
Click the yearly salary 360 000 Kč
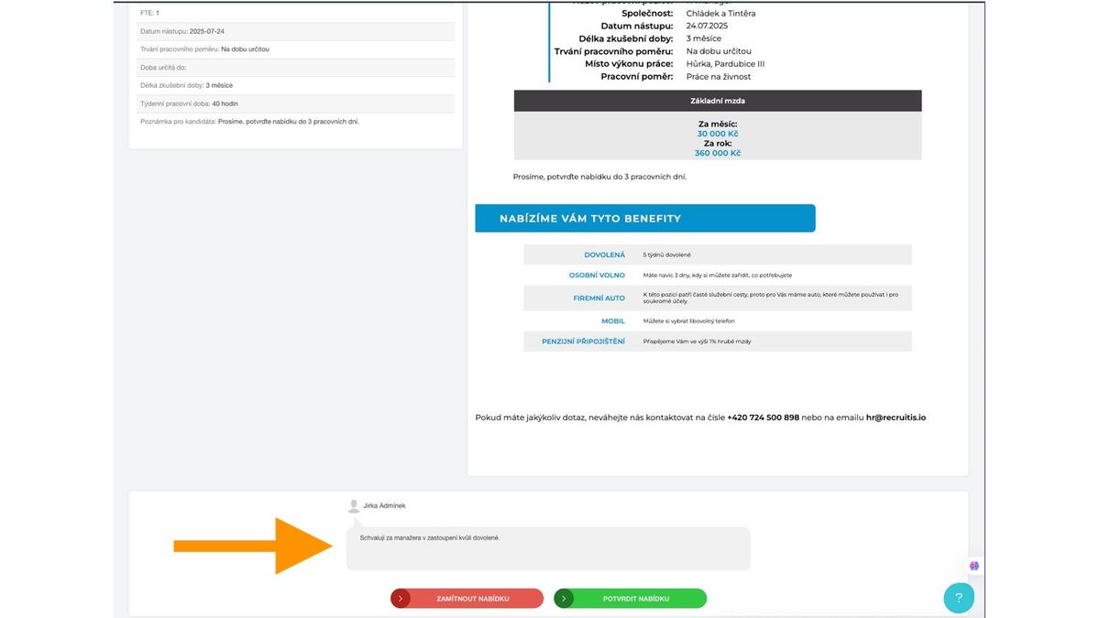coord(718,153)
